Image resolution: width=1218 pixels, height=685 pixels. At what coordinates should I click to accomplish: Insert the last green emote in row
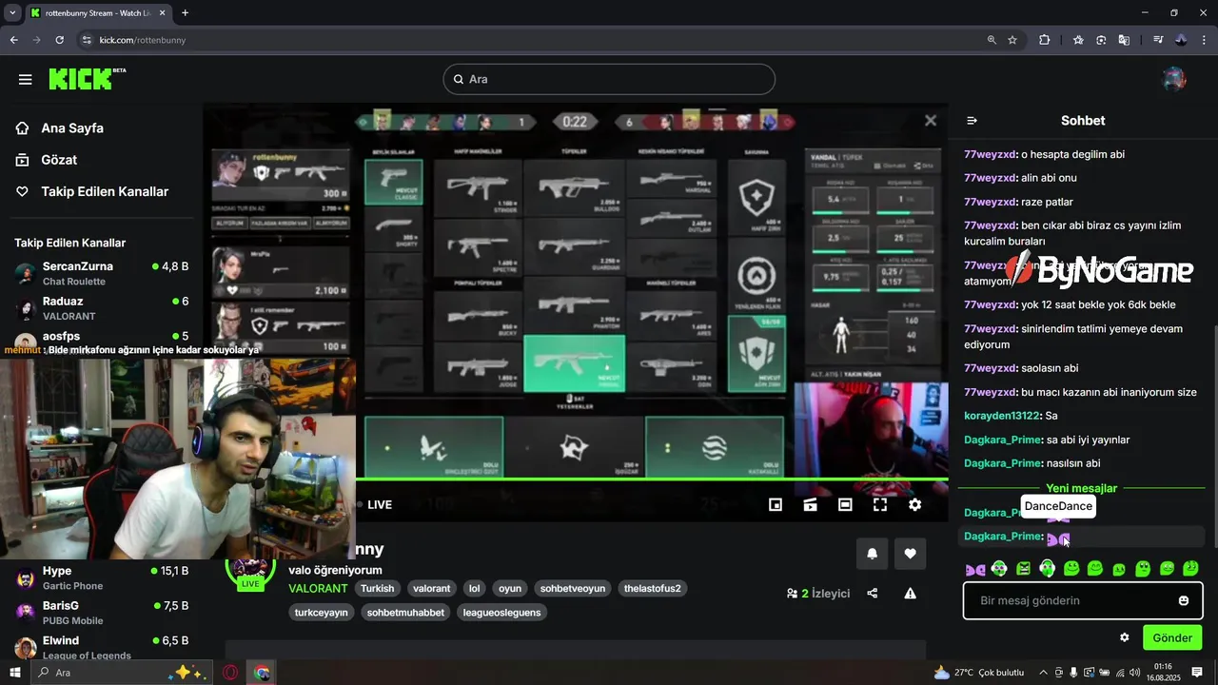tap(1190, 569)
